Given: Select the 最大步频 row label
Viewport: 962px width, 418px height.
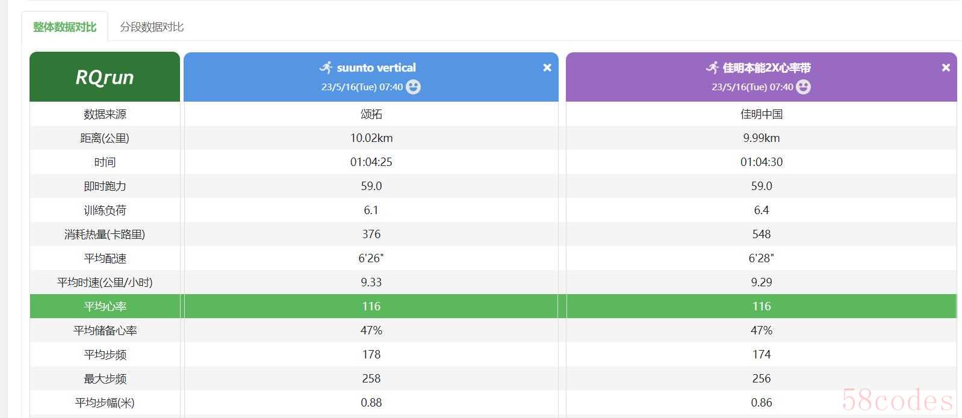Looking at the screenshot, I should click(x=105, y=378).
